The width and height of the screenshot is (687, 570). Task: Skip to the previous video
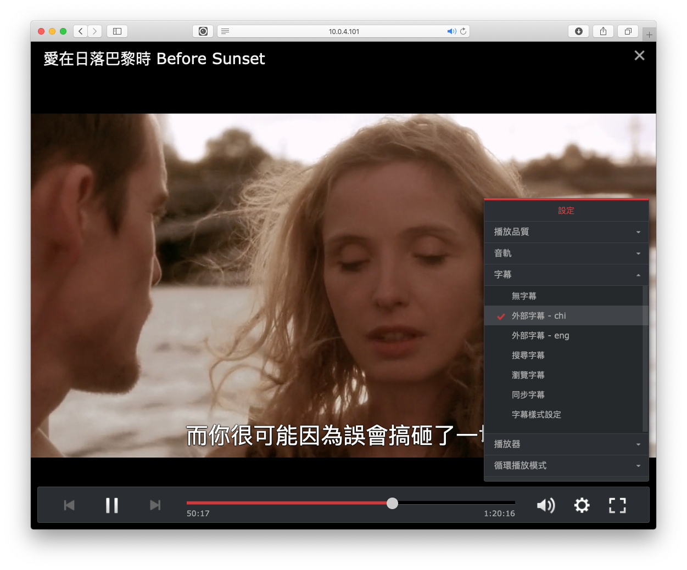[69, 505]
